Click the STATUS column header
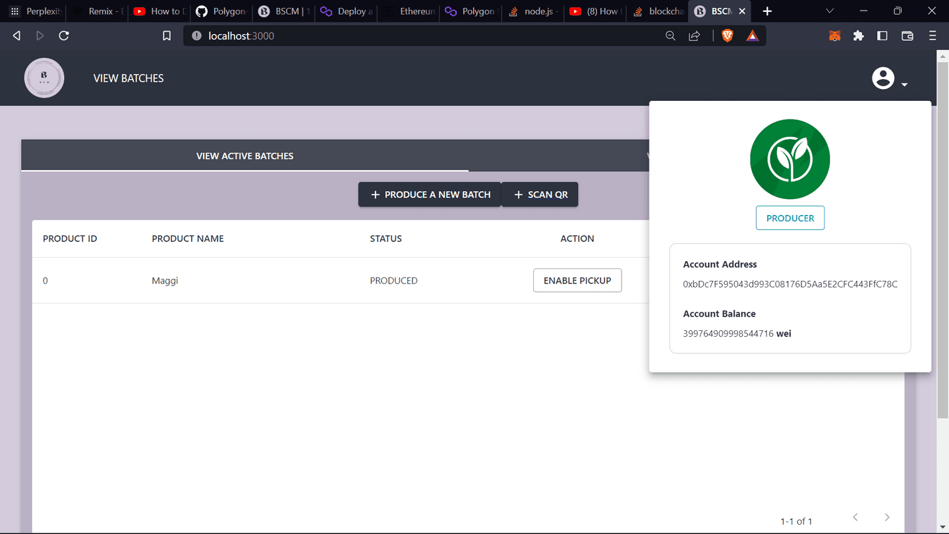 (386, 239)
